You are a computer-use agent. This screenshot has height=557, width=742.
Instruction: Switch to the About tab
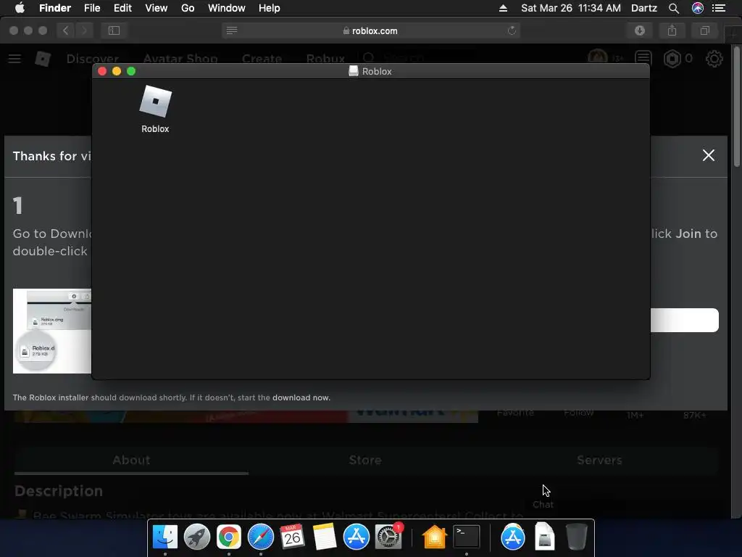pyautogui.click(x=131, y=460)
